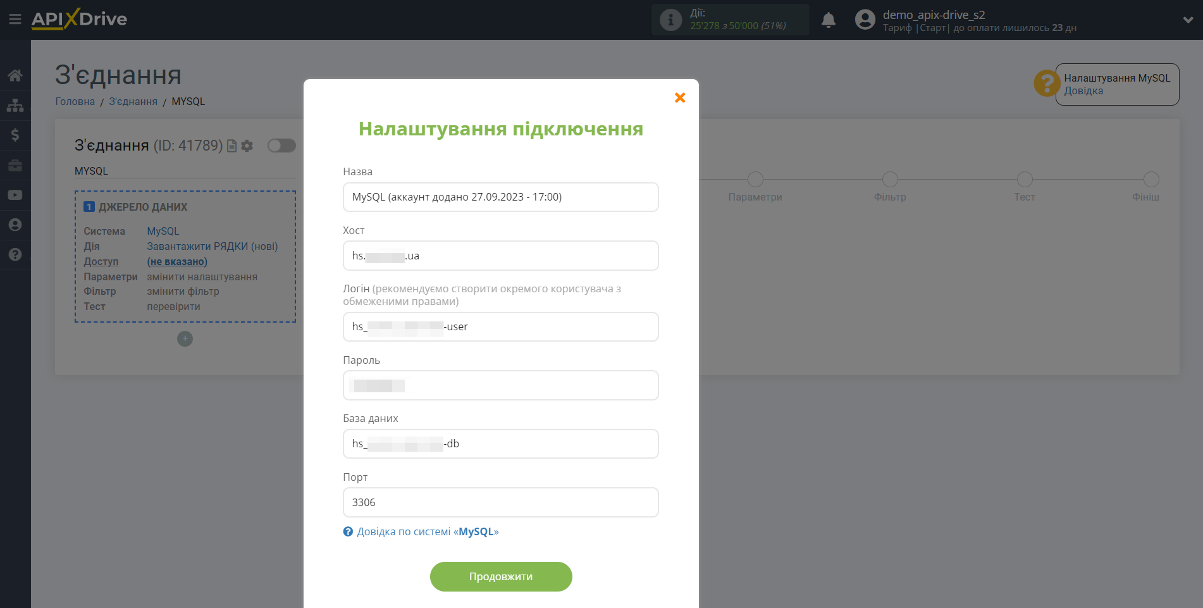This screenshot has height=608, width=1203.
Task: Click the account avatar icon
Action: pyautogui.click(x=865, y=20)
